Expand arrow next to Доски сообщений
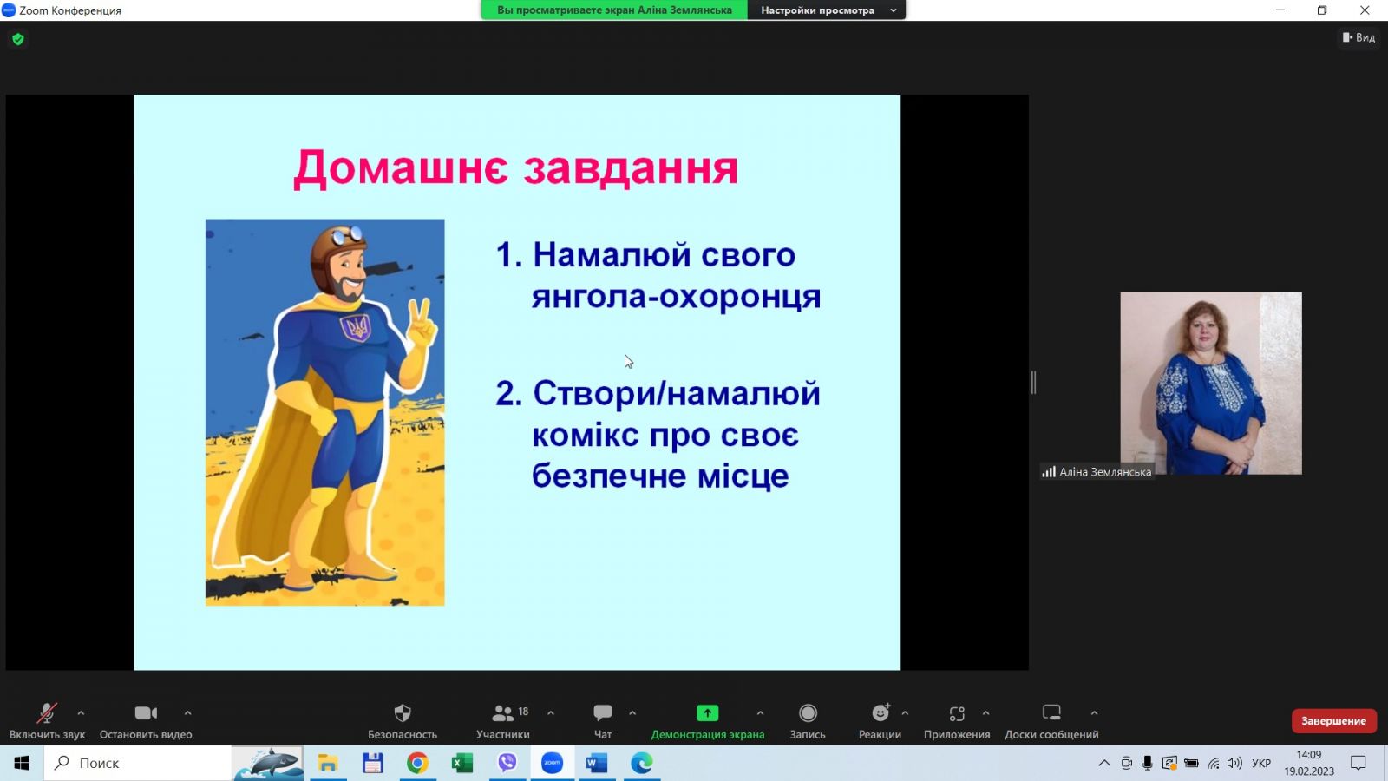 tap(1095, 713)
